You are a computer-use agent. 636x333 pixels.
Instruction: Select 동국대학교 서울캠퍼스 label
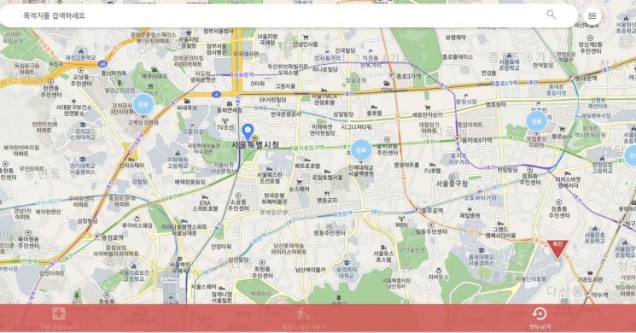click(x=481, y=260)
